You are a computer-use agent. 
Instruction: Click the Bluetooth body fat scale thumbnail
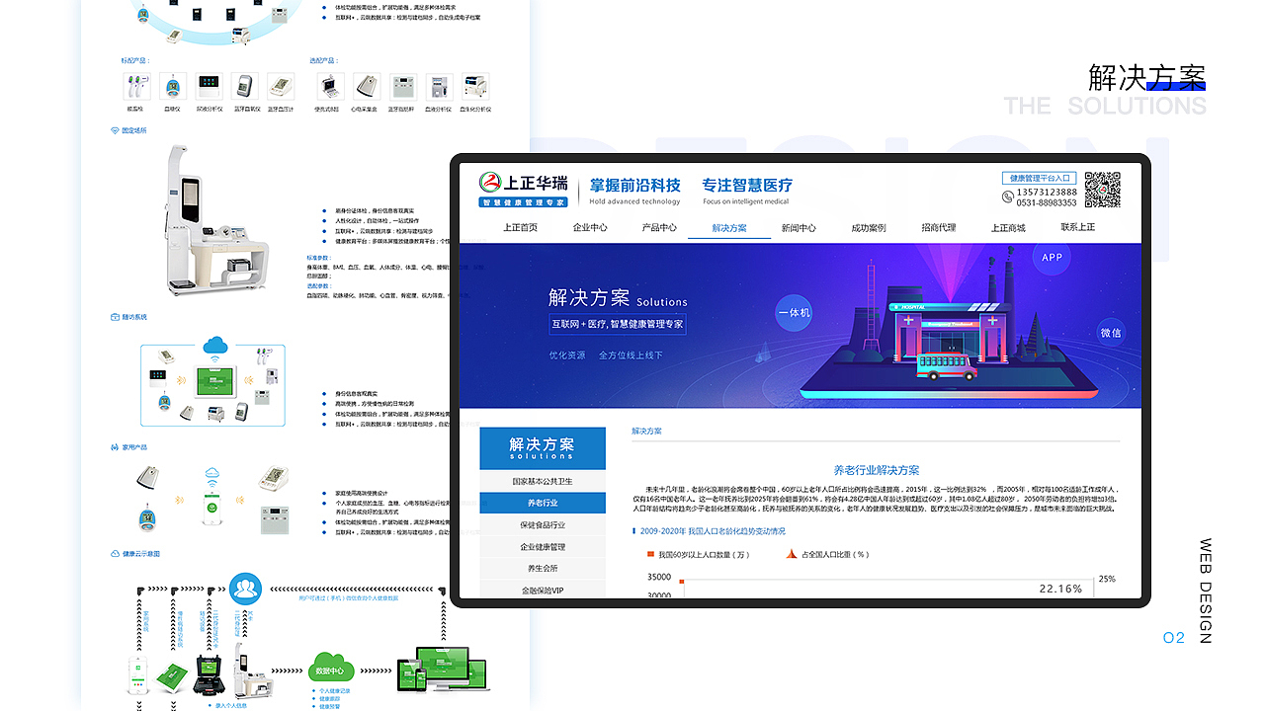tap(403, 86)
